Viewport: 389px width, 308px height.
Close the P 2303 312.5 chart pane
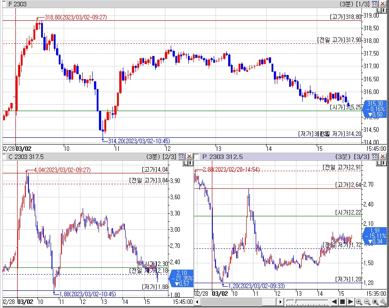click(383, 156)
